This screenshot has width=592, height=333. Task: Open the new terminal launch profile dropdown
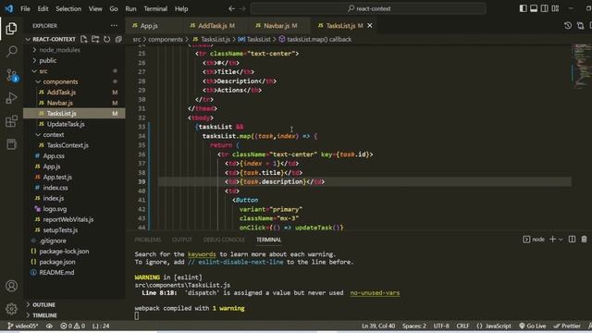561,240
